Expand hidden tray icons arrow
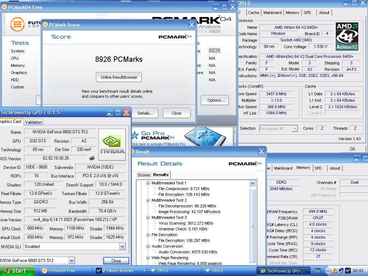Screen dimensions: 368x276 pos(328,271)
